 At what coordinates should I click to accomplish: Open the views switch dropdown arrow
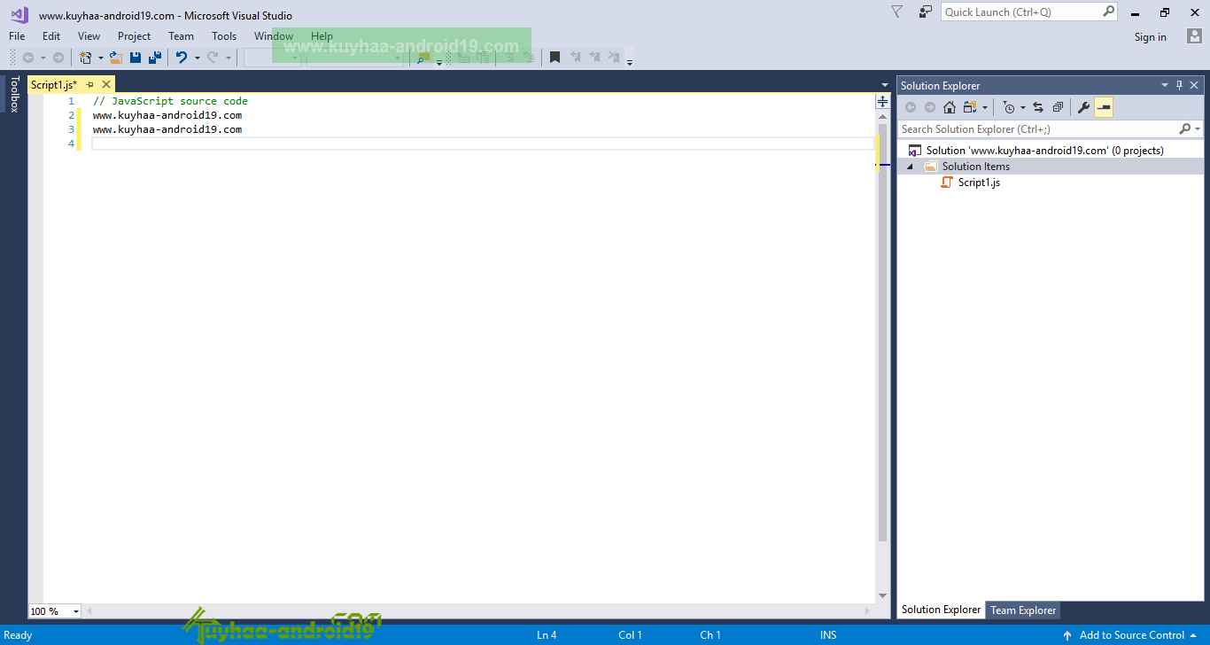[985, 107]
